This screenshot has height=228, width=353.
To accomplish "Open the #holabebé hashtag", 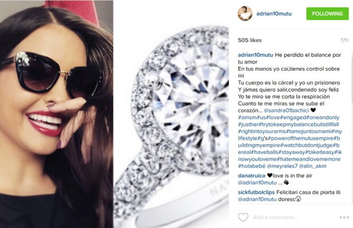I will click(252, 166).
